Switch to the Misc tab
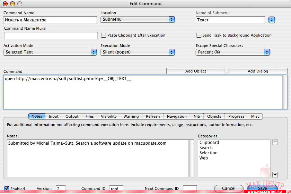The image size is (291, 194). tap(255, 116)
